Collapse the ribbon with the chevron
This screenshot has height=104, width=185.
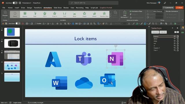182,20
